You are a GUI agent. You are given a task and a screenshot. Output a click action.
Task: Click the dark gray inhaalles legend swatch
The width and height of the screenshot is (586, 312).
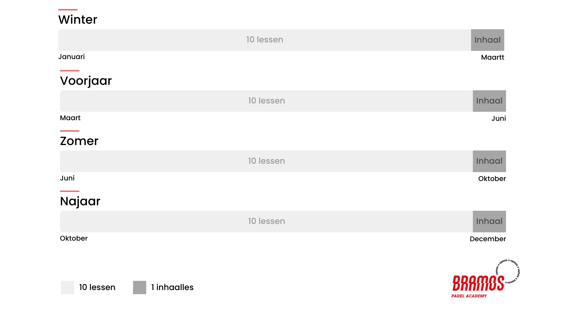point(139,287)
